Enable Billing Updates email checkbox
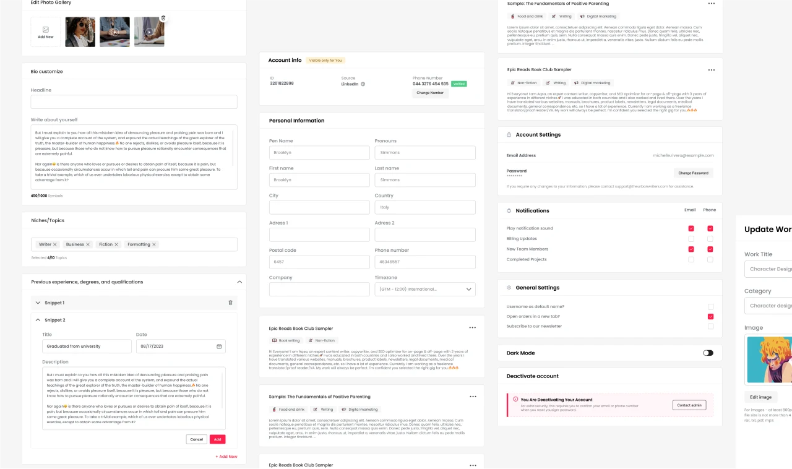792x469 pixels. coord(691,239)
